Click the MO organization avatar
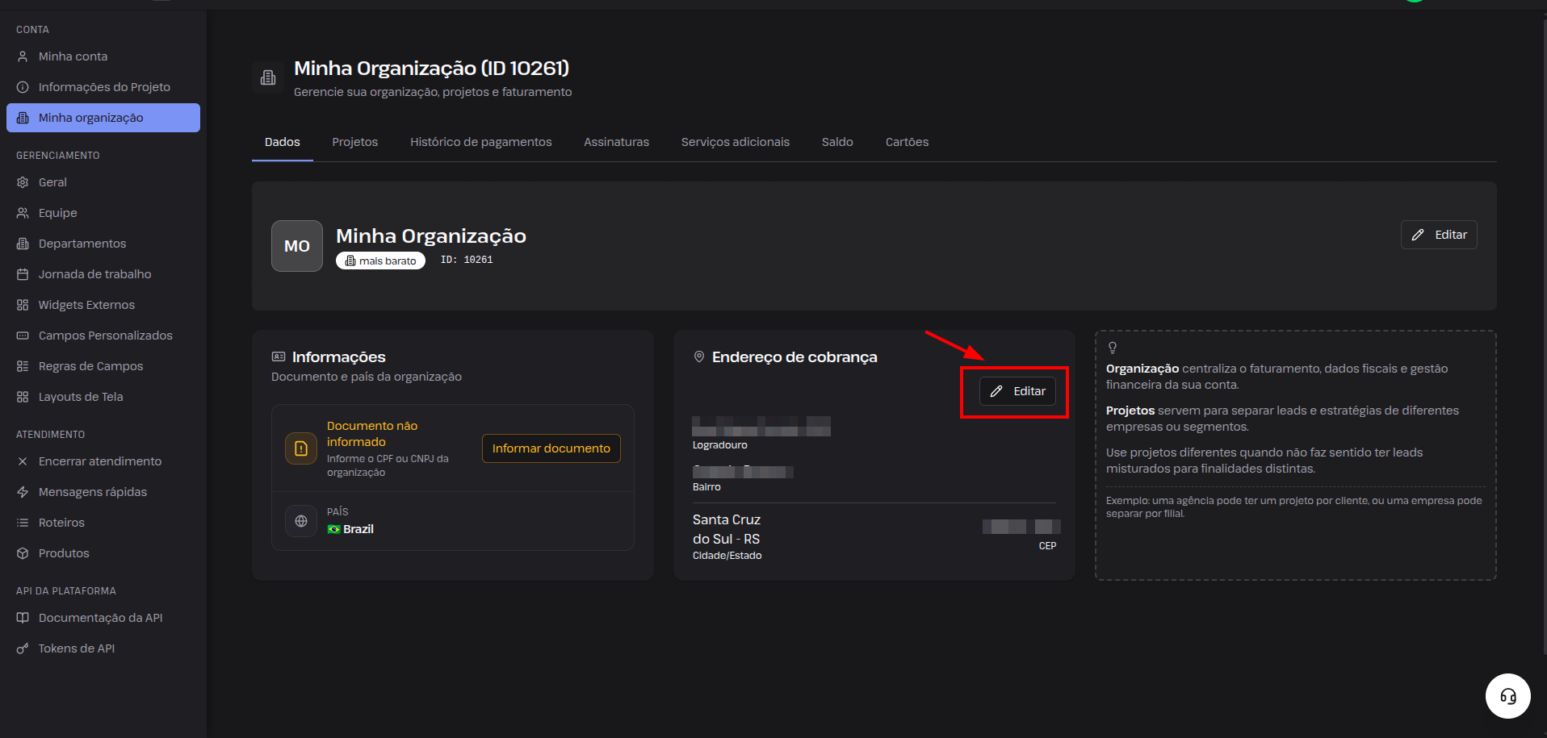The image size is (1547, 738). (x=297, y=246)
